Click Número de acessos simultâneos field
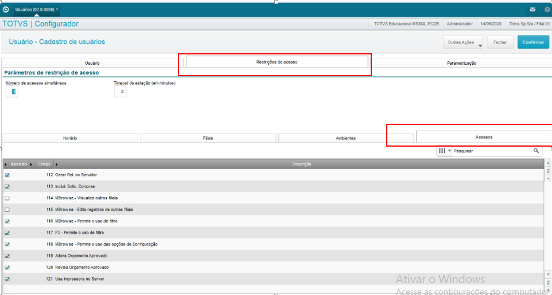 pyautogui.click(x=12, y=92)
